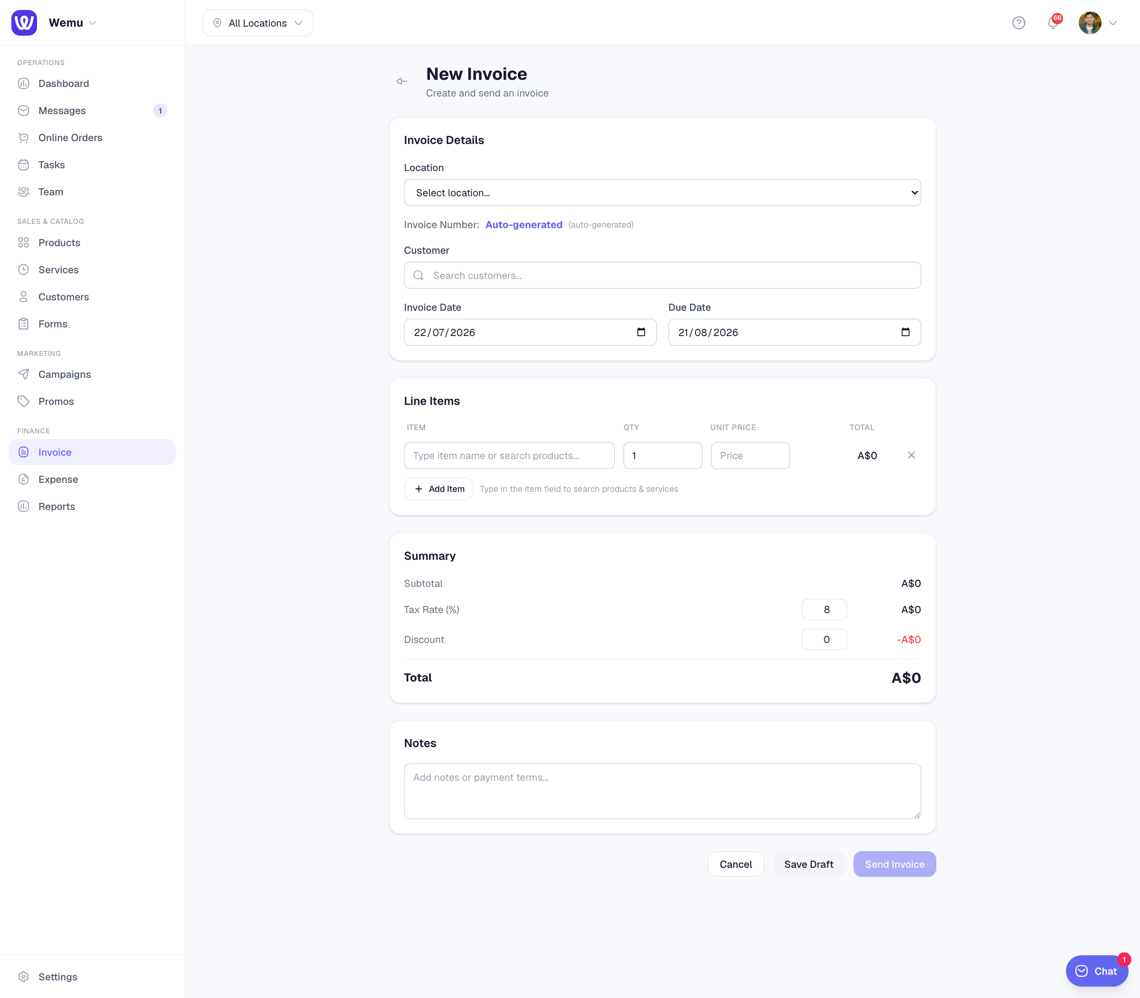Expand the Wemu workspace switcher chevron

click(x=93, y=23)
